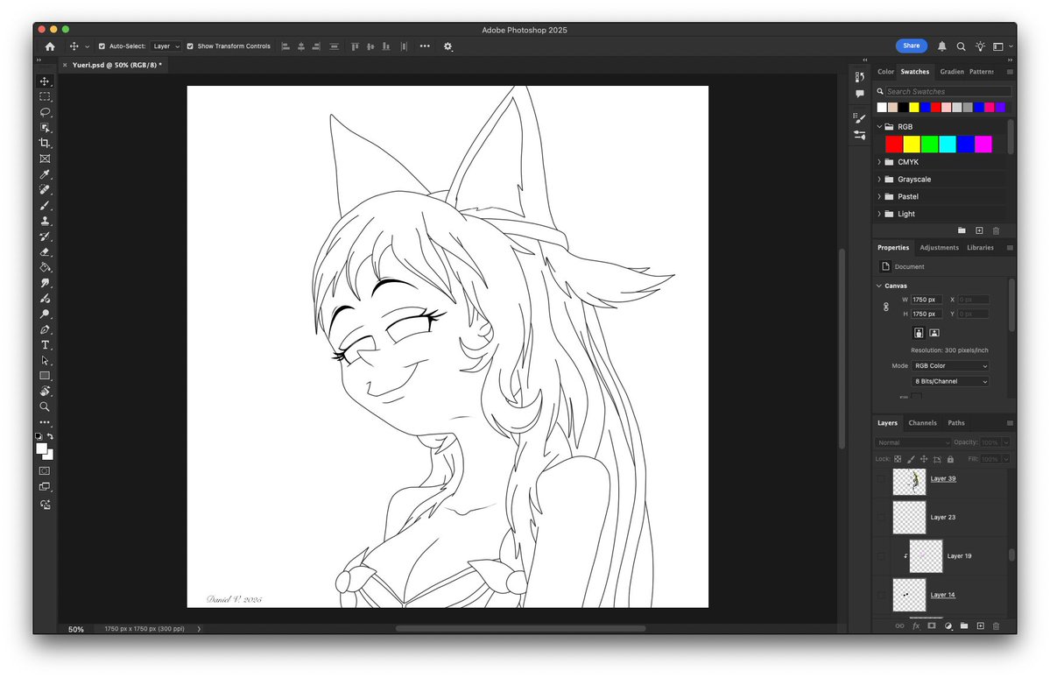Select the Lasso tool
Viewport: 1050px width, 678px height.
45,112
